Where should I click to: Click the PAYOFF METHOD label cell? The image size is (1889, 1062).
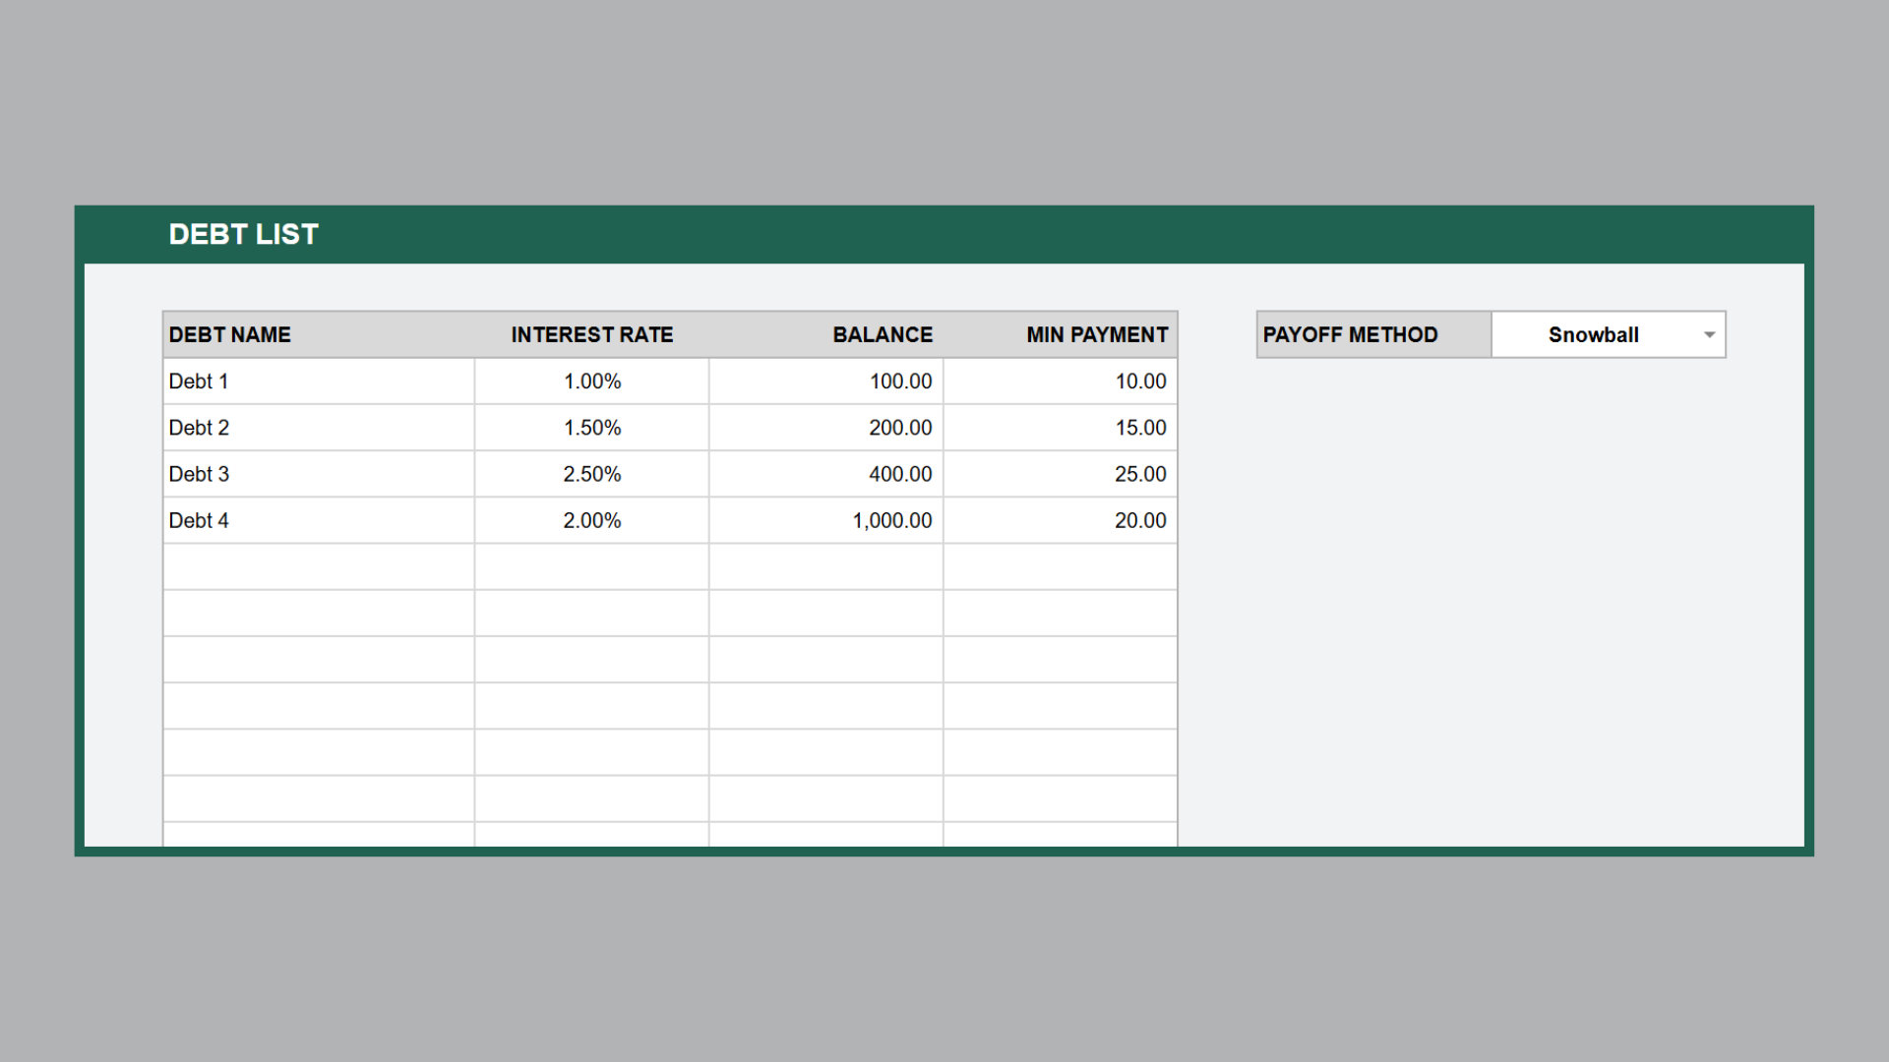(1373, 335)
